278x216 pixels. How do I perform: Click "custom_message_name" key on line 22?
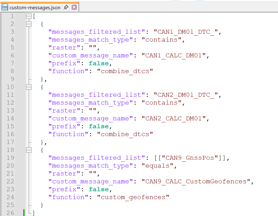(91, 181)
